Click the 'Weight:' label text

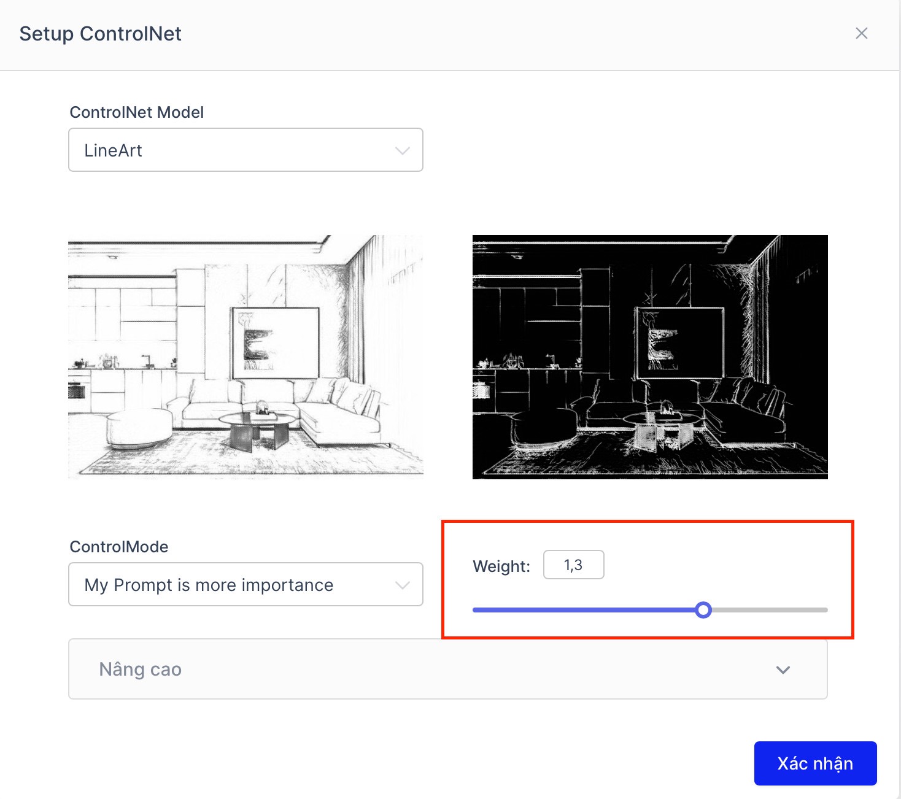pyautogui.click(x=501, y=566)
